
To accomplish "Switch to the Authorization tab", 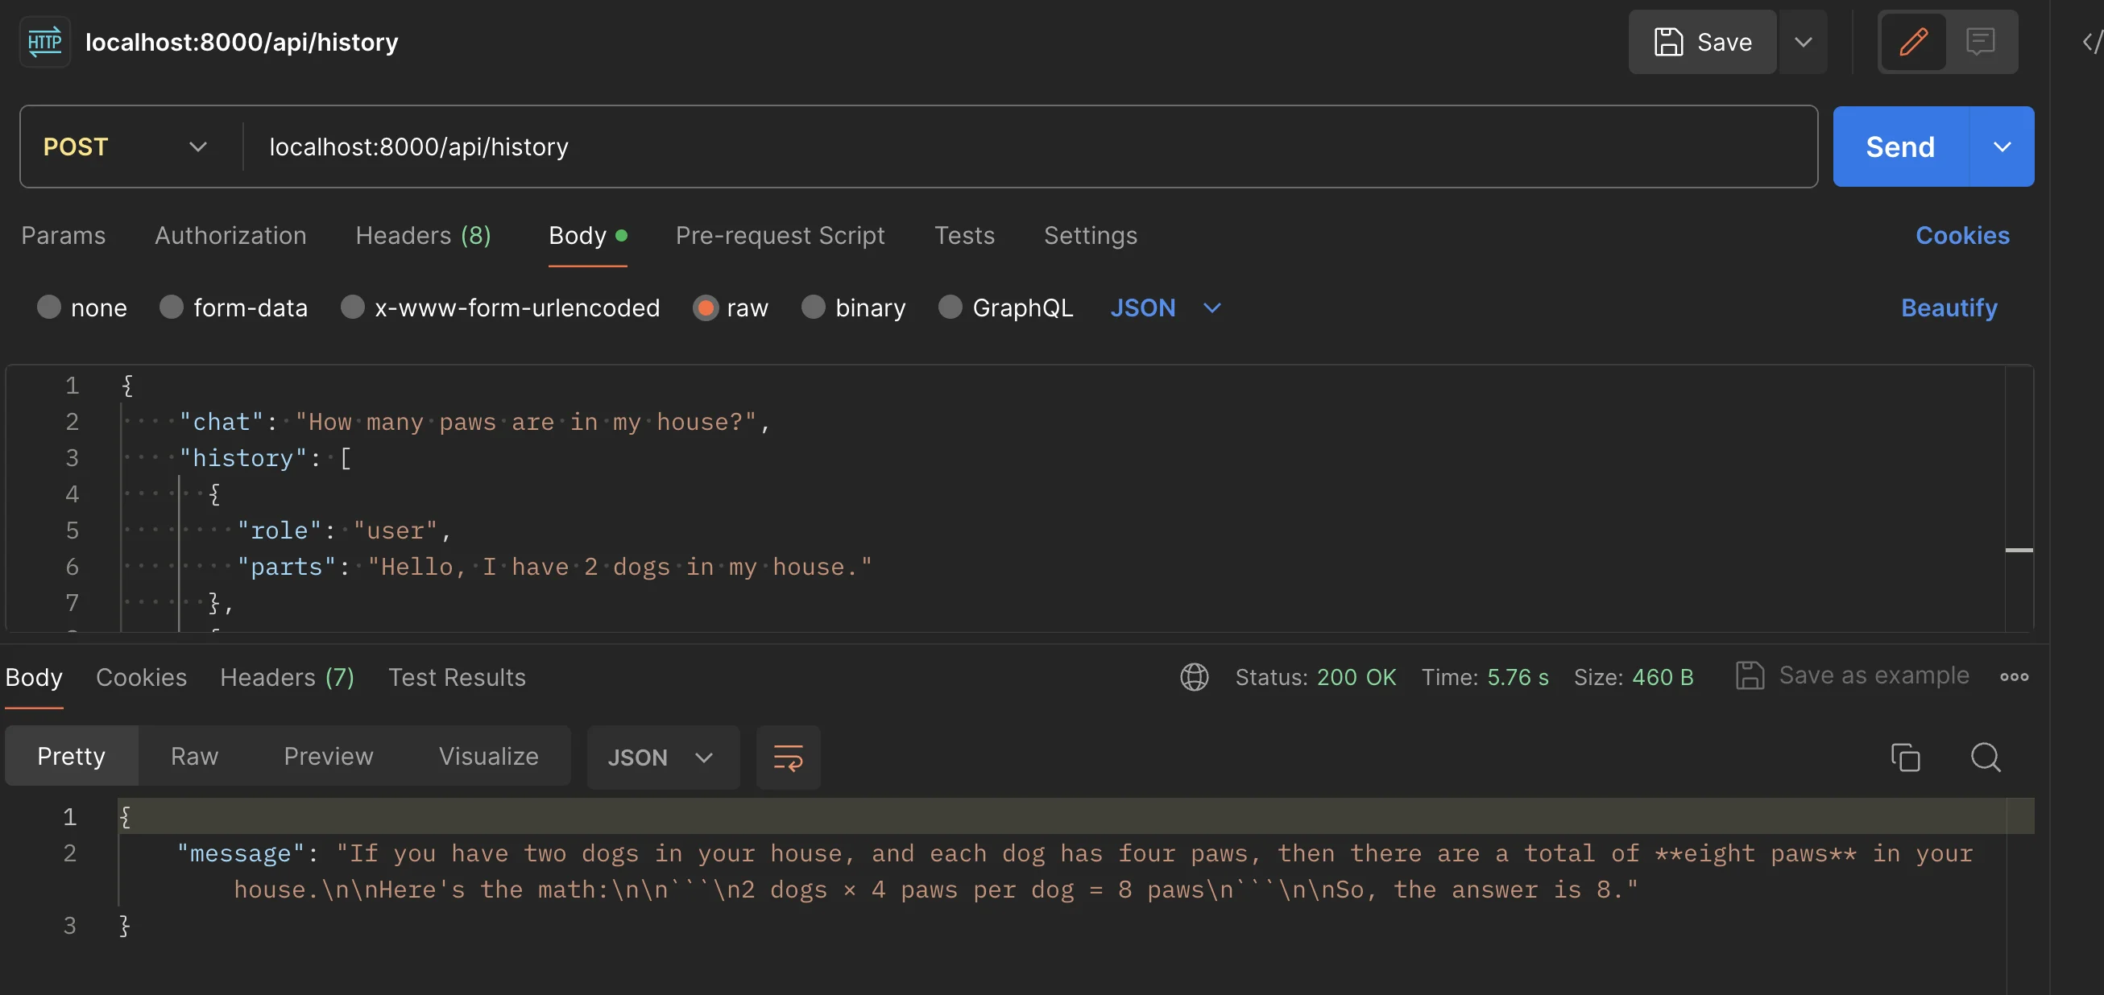I will pyautogui.click(x=231, y=236).
